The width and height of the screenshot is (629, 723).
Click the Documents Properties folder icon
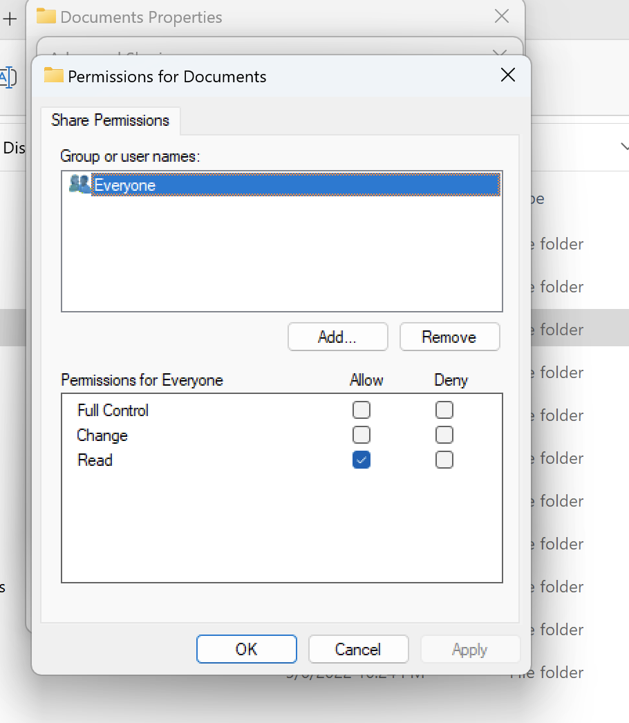[46, 16]
